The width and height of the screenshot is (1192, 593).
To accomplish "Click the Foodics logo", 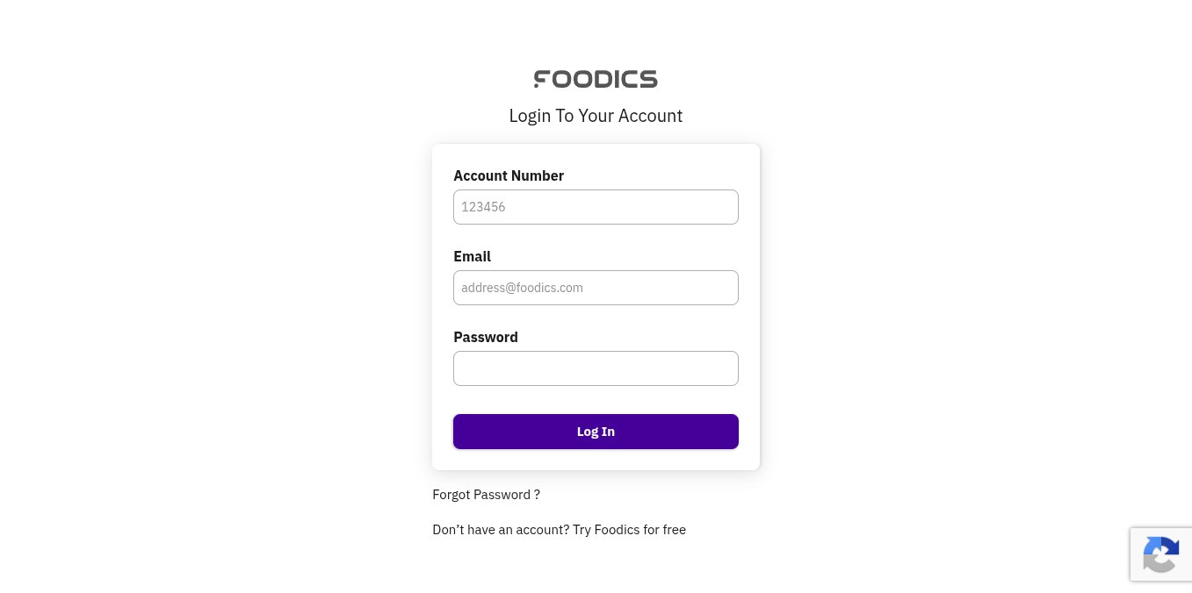I will pyautogui.click(x=596, y=79).
